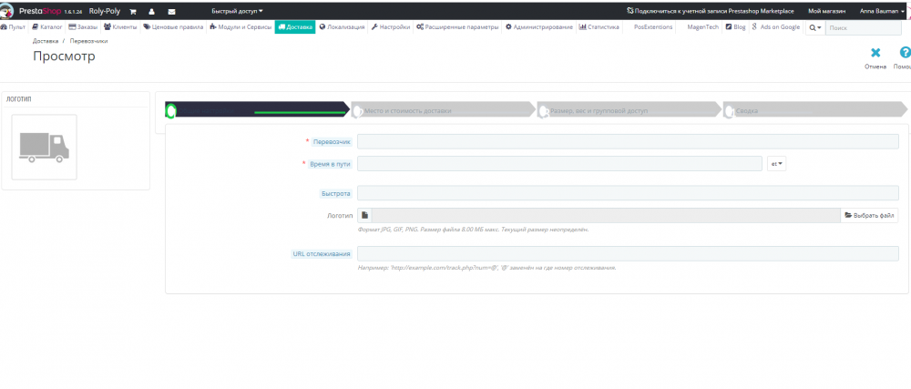Open the messages envelope icon
This screenshot has width=911, height=389.
click(x=171, y=11)
